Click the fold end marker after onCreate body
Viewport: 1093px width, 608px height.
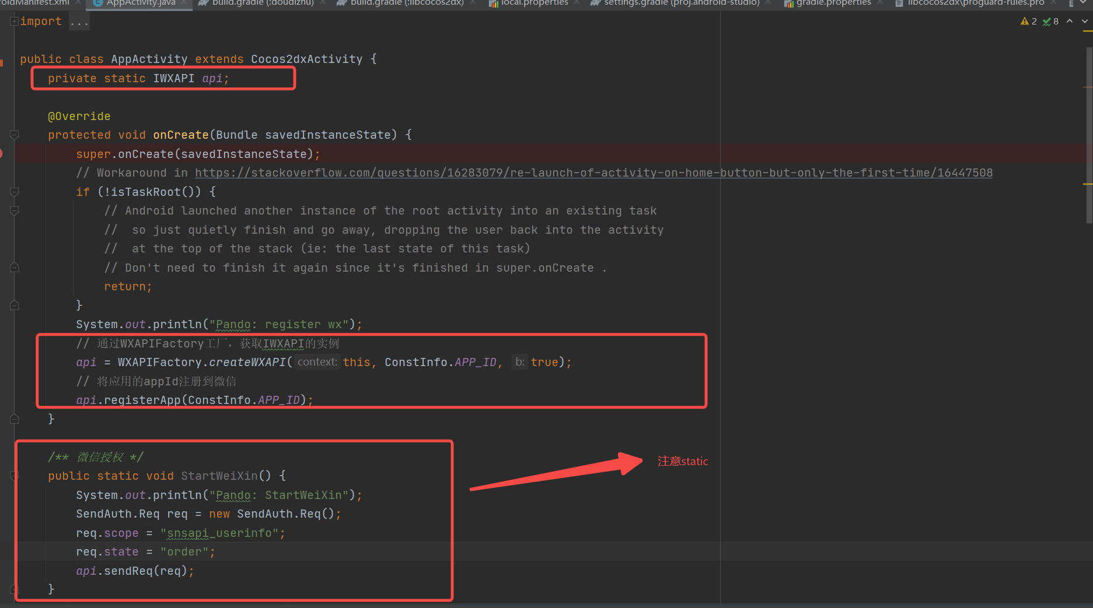coord(15,419)
